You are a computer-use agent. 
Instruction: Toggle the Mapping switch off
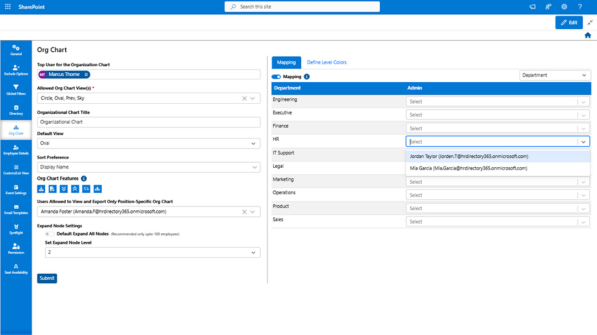pos(275,77)
